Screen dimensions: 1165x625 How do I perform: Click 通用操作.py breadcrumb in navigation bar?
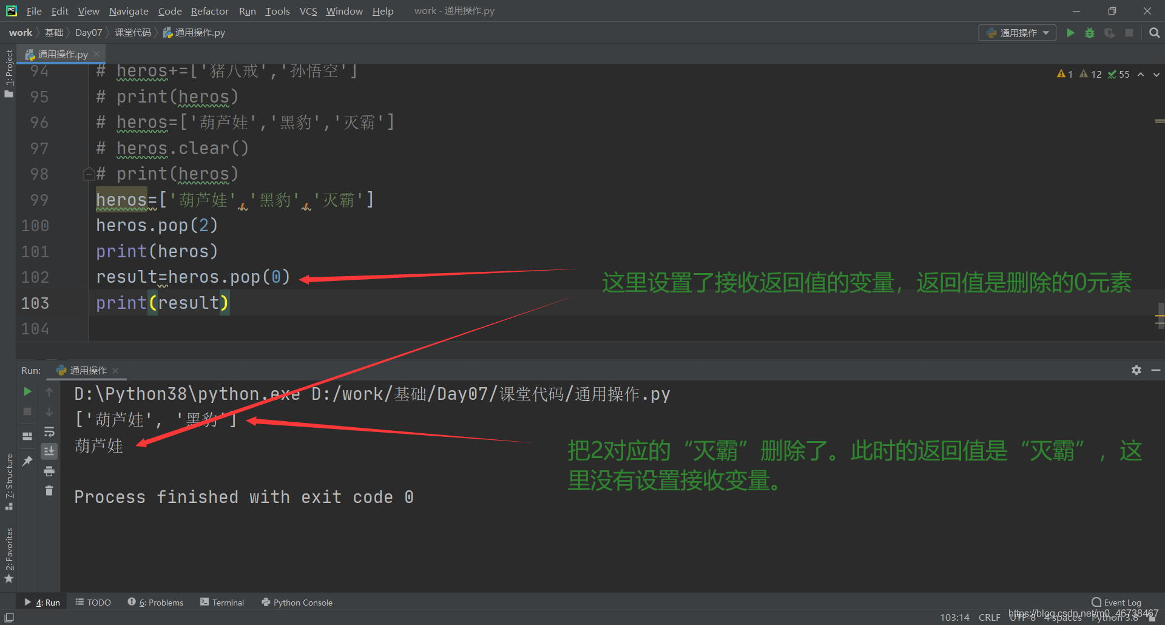(194, 33)
